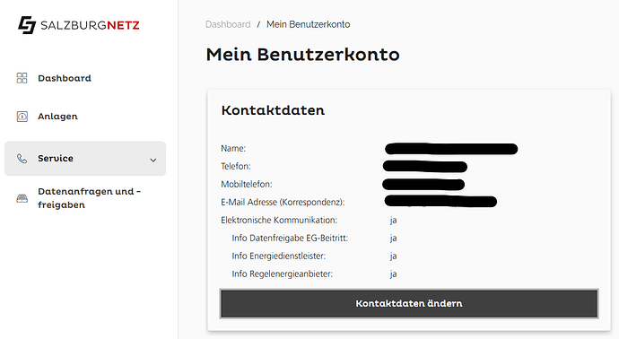
Task: Click the Anlagen meter icon
Action: click(x=22, y=117)
